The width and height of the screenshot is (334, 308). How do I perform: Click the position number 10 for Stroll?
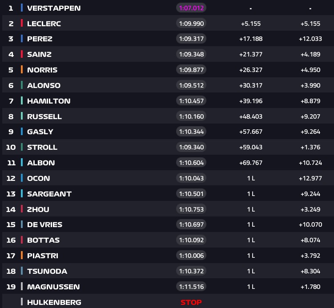(x=11, y=147)
